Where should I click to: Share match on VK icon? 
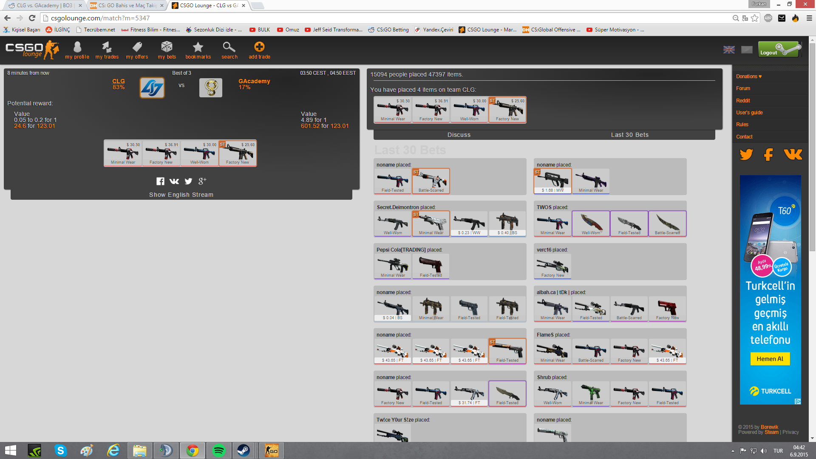tap(174, 181)
